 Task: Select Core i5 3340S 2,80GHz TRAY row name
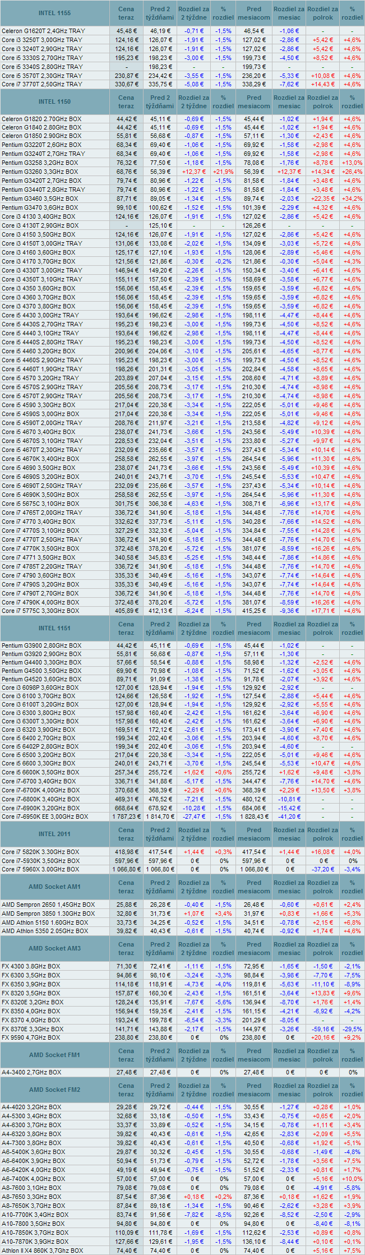41,67
